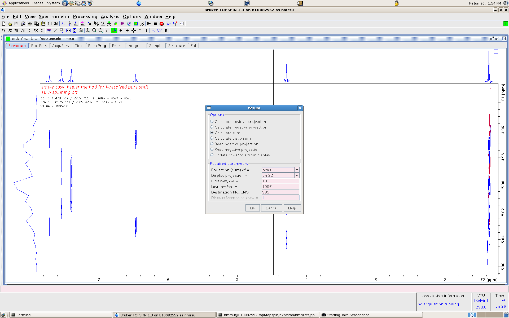Open the Spectrometer menu
This screenshot has height=318, width=509.
(x=54, y=17)
